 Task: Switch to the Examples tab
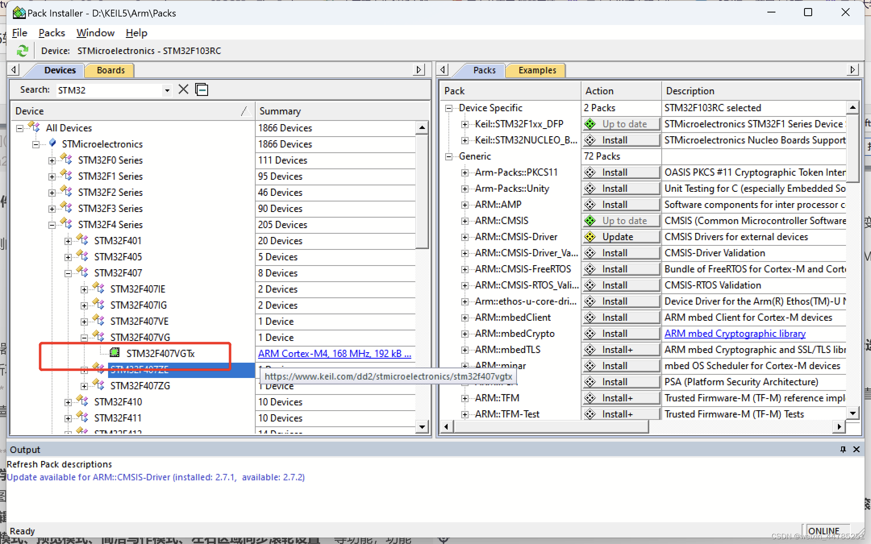(537, 70)
